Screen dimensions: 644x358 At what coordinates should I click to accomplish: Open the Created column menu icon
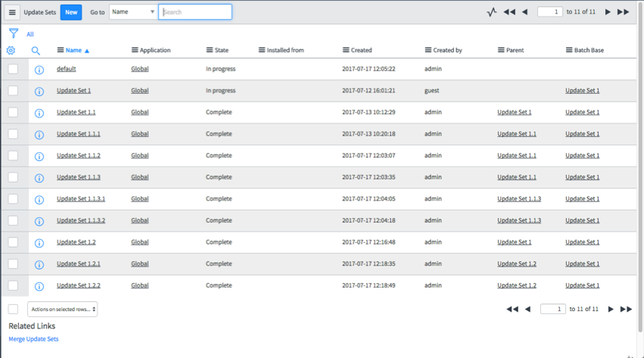[345, 50]
